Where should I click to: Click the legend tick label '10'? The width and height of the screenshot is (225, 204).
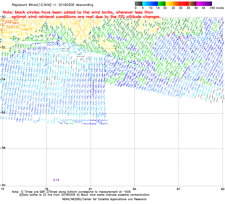point(151,8)
